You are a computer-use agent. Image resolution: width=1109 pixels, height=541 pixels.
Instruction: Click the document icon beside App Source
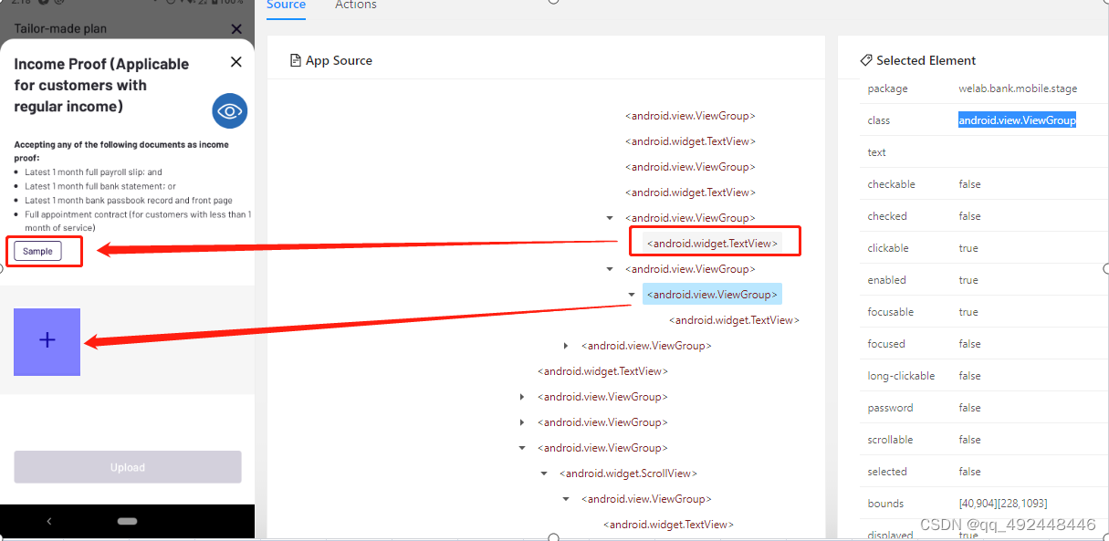[294, 59]
